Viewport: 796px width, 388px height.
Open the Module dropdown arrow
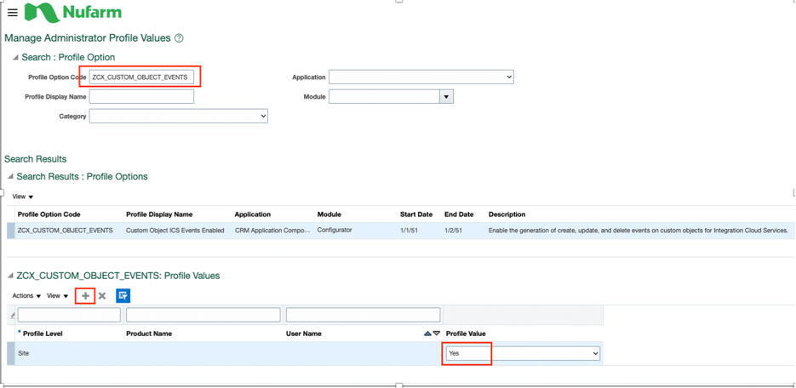coord(446,97)
